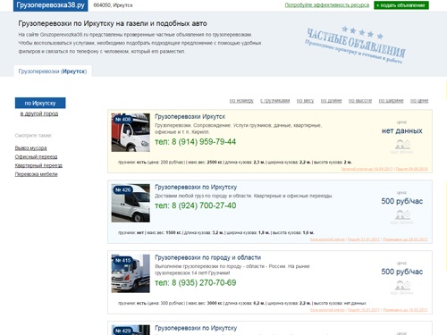The width and height of the screenshot is (447, 335).
Task: Select the 'Грузоперевозки (Иркутск)' tab
Action: tap(53, 71)
